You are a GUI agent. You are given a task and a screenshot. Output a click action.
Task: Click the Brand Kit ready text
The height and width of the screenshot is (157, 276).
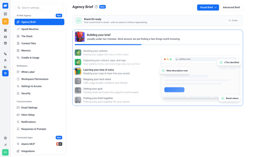click(x=93, y=19)
